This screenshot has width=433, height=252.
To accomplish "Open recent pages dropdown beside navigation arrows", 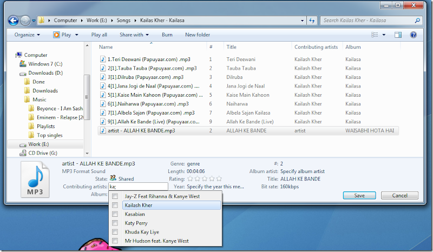I will tap(34, 21).
